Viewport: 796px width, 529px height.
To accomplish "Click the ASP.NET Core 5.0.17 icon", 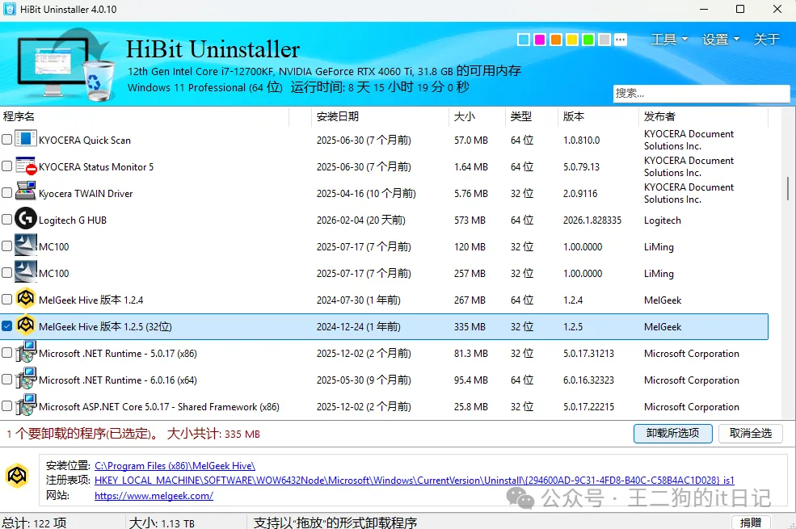I will pyautogui.click(x=25, y=405).
